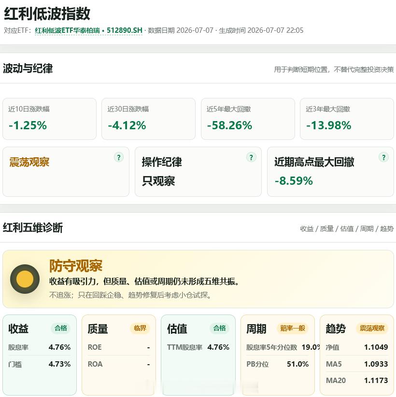
Task: Click the ROE row in 质量 card
Action: click(x=119, y=347)
